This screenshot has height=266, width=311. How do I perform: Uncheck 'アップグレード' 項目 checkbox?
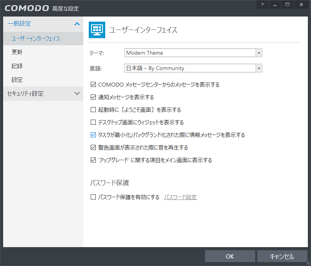[93, 160]
